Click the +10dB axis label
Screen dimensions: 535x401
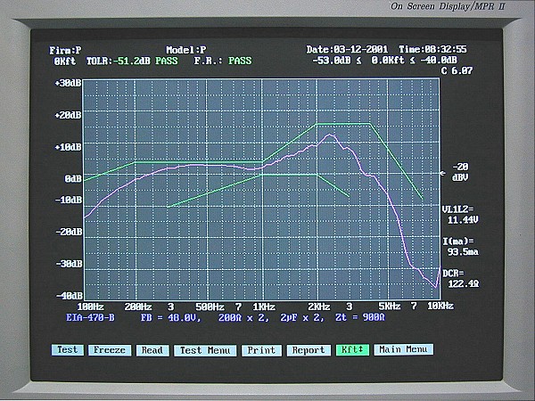(68, 147)
